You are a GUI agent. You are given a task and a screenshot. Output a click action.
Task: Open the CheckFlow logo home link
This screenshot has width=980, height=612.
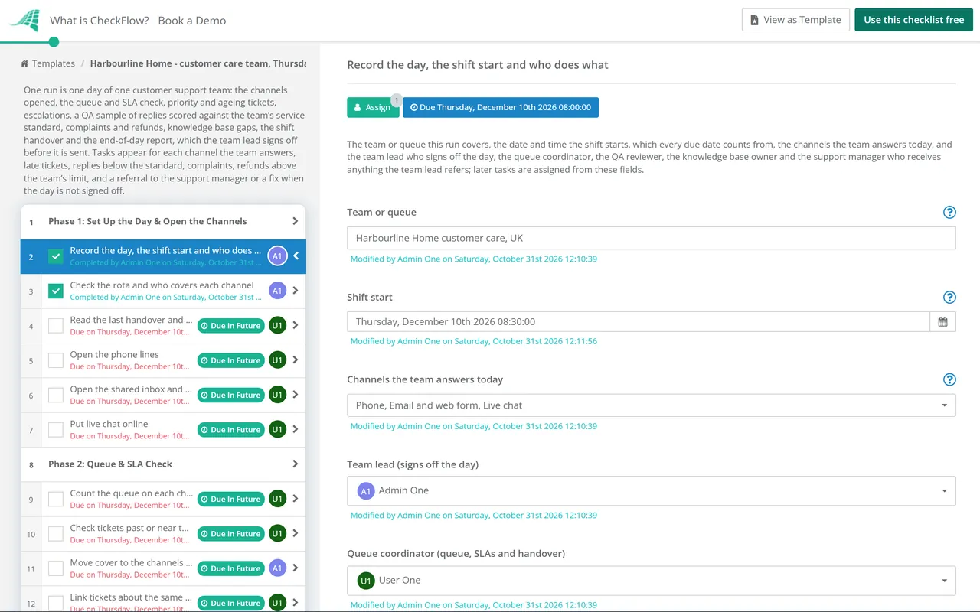(24, 20)
